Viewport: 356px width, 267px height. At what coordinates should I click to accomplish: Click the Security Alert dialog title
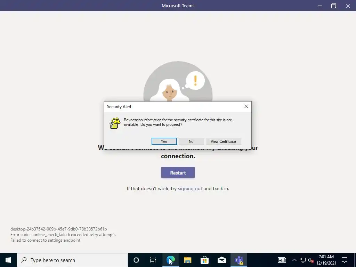pos(119,106)
